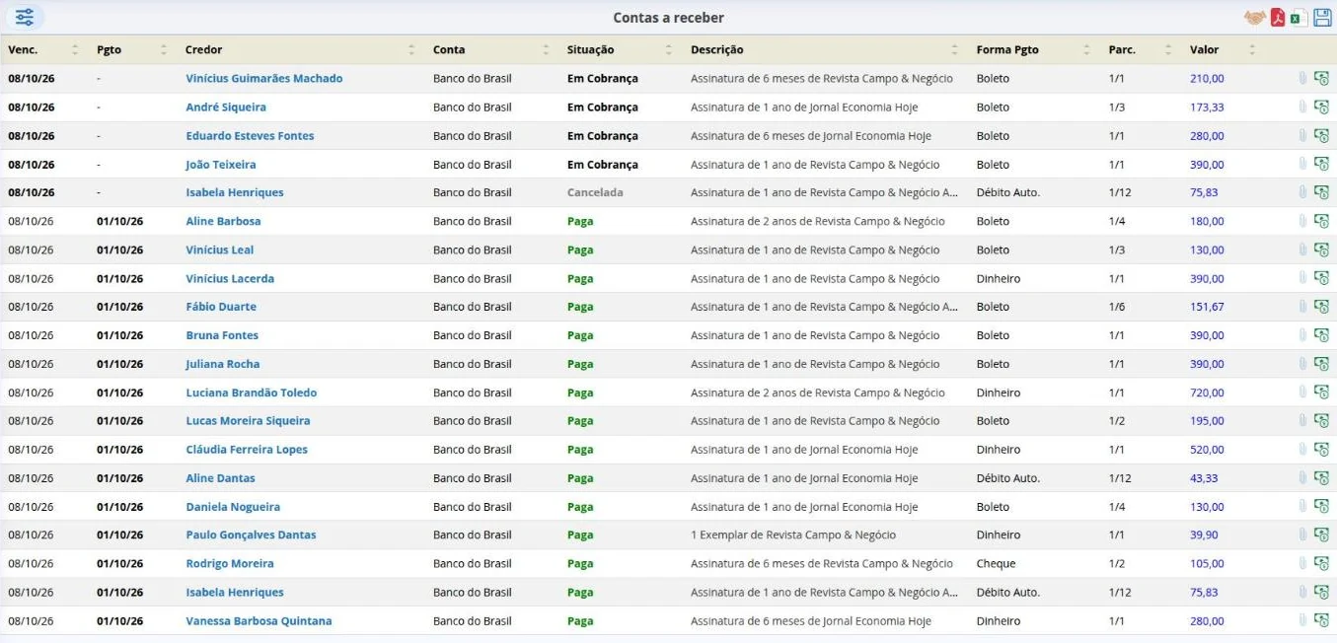Image resolution: width=1337 pixels, height=643 pixels.
Task: Open the attachment clip for Lucas Moreira Siqueira
Action: [x=1301, y=420]
